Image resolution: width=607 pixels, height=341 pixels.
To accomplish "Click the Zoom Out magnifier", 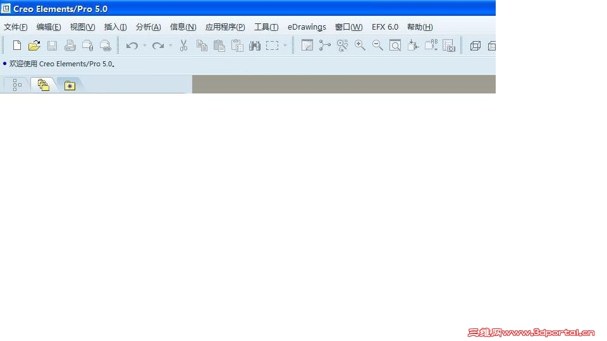I will (377, 45).
